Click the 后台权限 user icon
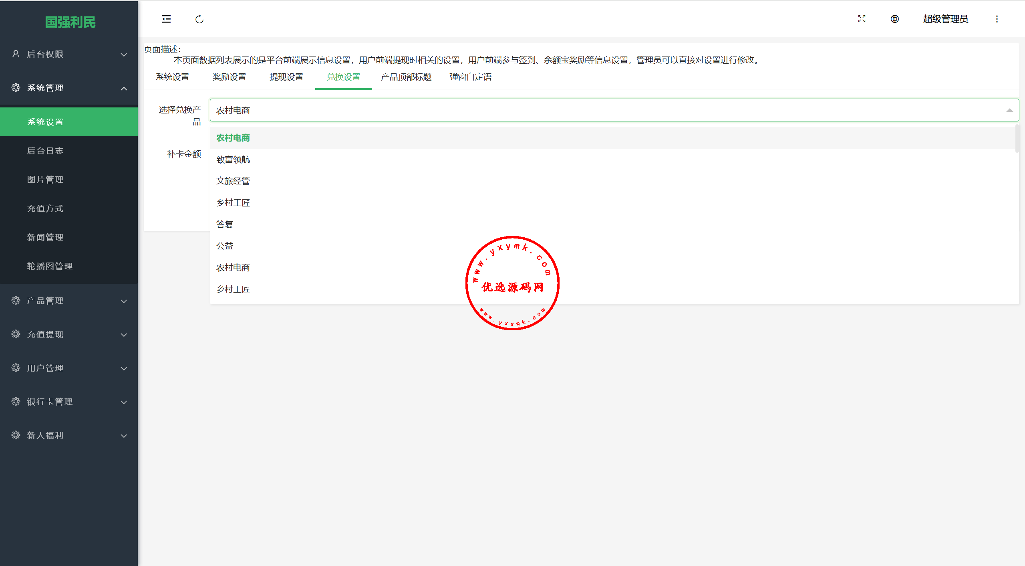 pyautogui.click(x=16, y=54)
